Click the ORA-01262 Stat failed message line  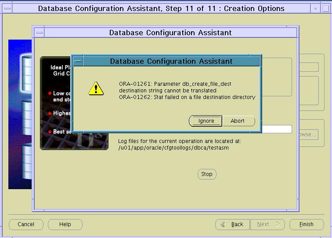(187, 97)
